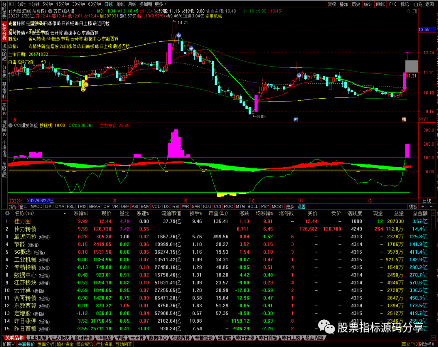Click the 财 marker on the chart
The height and width of the screenshot is (347, 438).
296,119
